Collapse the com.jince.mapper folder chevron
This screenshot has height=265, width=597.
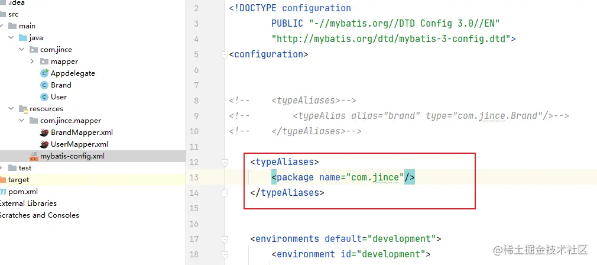click(x=22, y=120)
